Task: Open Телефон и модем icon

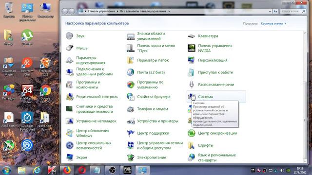Action: [131, 109]
